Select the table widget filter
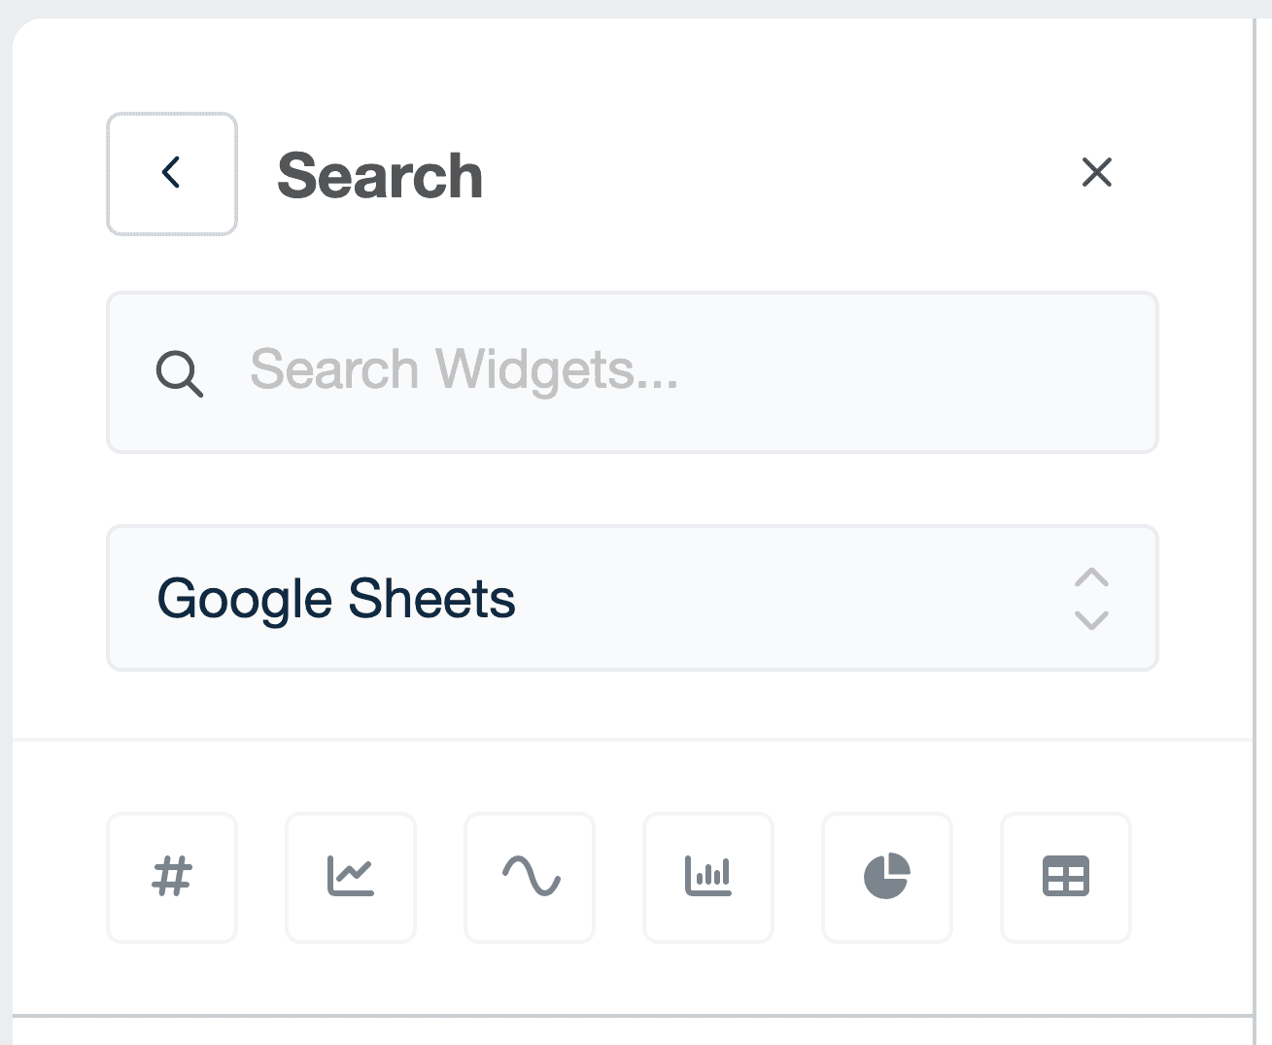The height and width of the screenshot is (1045, 1272). [1066, 877]
